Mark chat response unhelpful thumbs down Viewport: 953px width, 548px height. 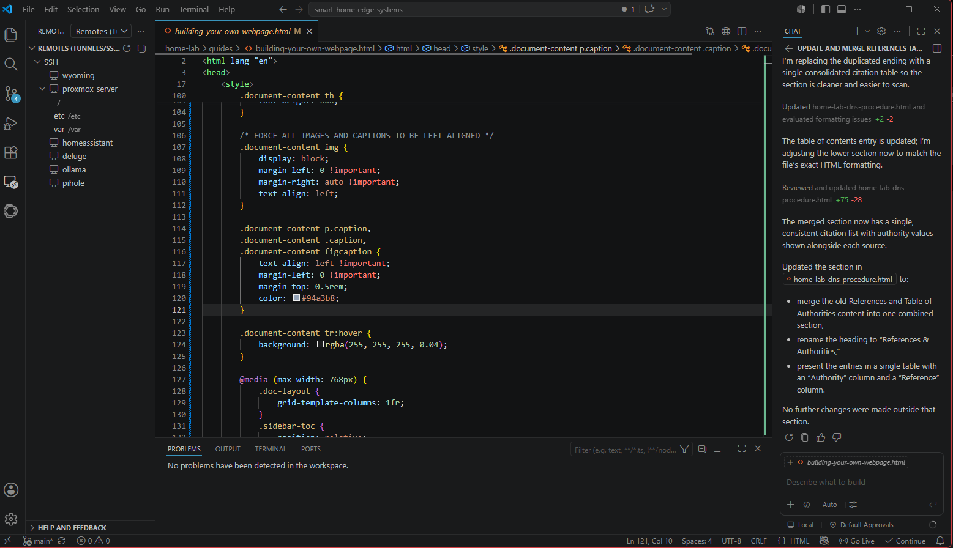click(x=837, y=437)
